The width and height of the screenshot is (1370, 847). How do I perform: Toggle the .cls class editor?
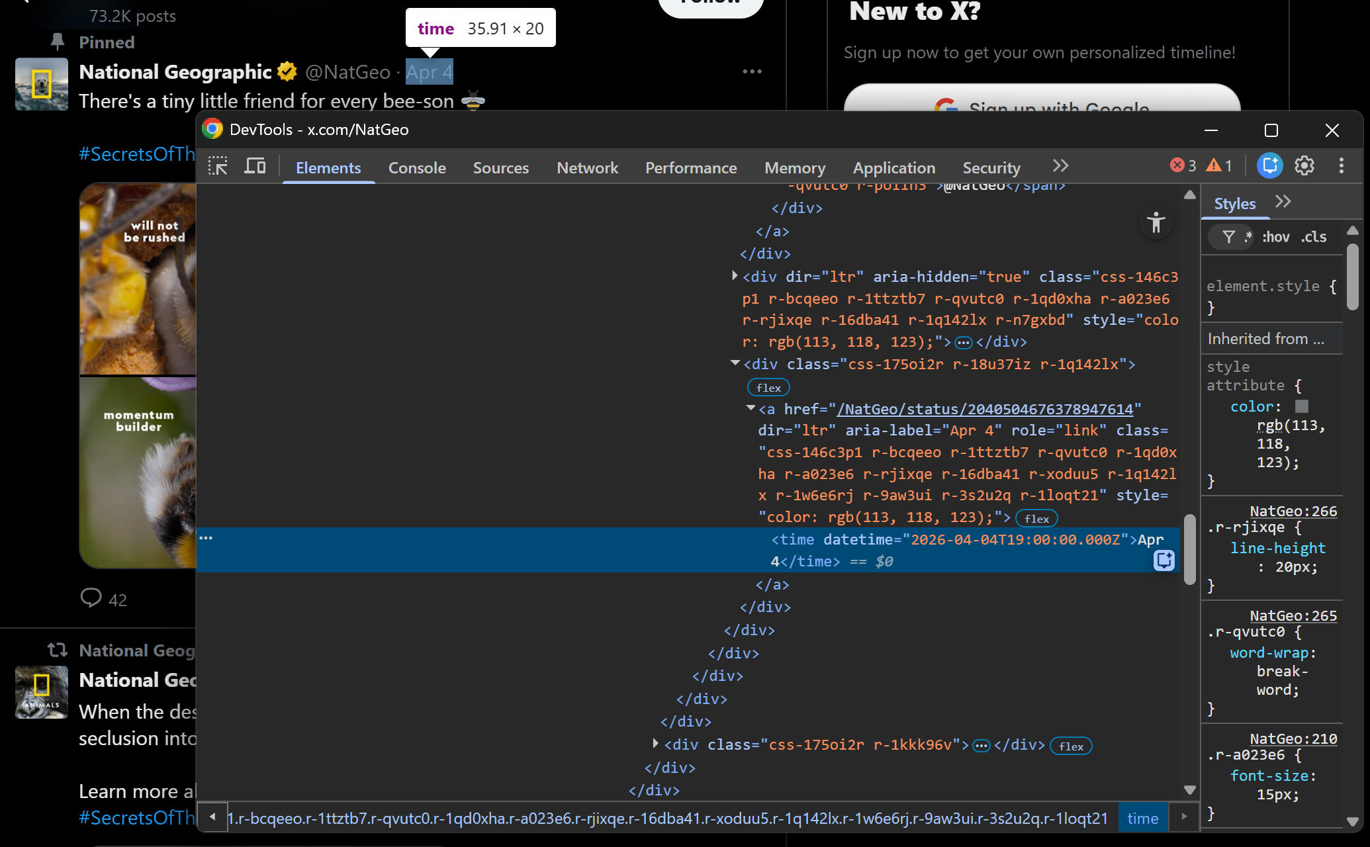click(1314, 237)
